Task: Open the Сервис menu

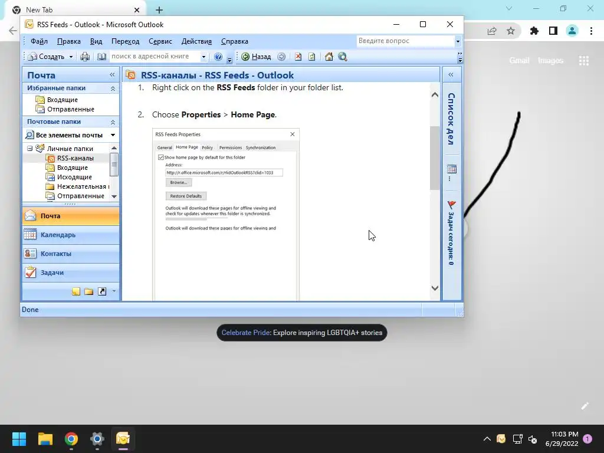Action: 160,41
